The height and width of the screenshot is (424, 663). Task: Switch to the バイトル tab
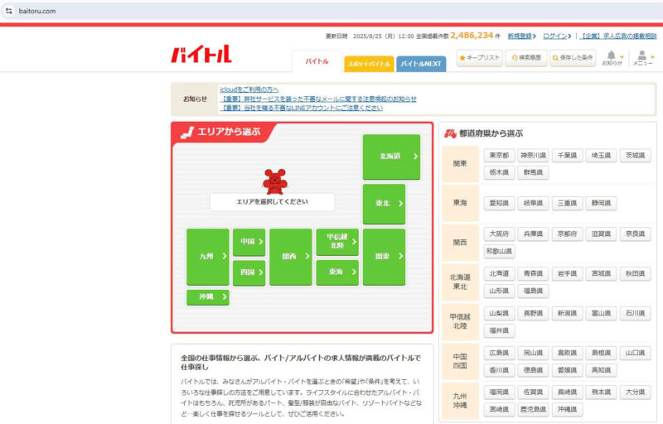pyautogui.click(x=317, y=61)
